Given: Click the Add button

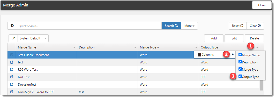Looking at the screenshot, I should 214,38.
